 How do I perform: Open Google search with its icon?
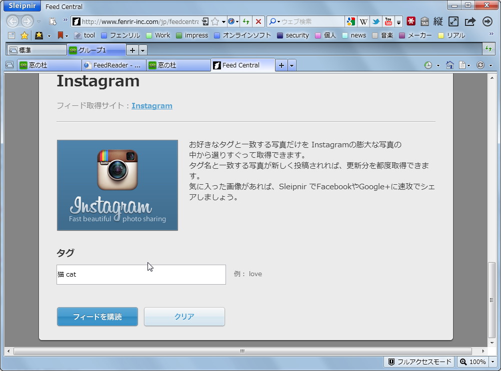click(x=350, y=21)
